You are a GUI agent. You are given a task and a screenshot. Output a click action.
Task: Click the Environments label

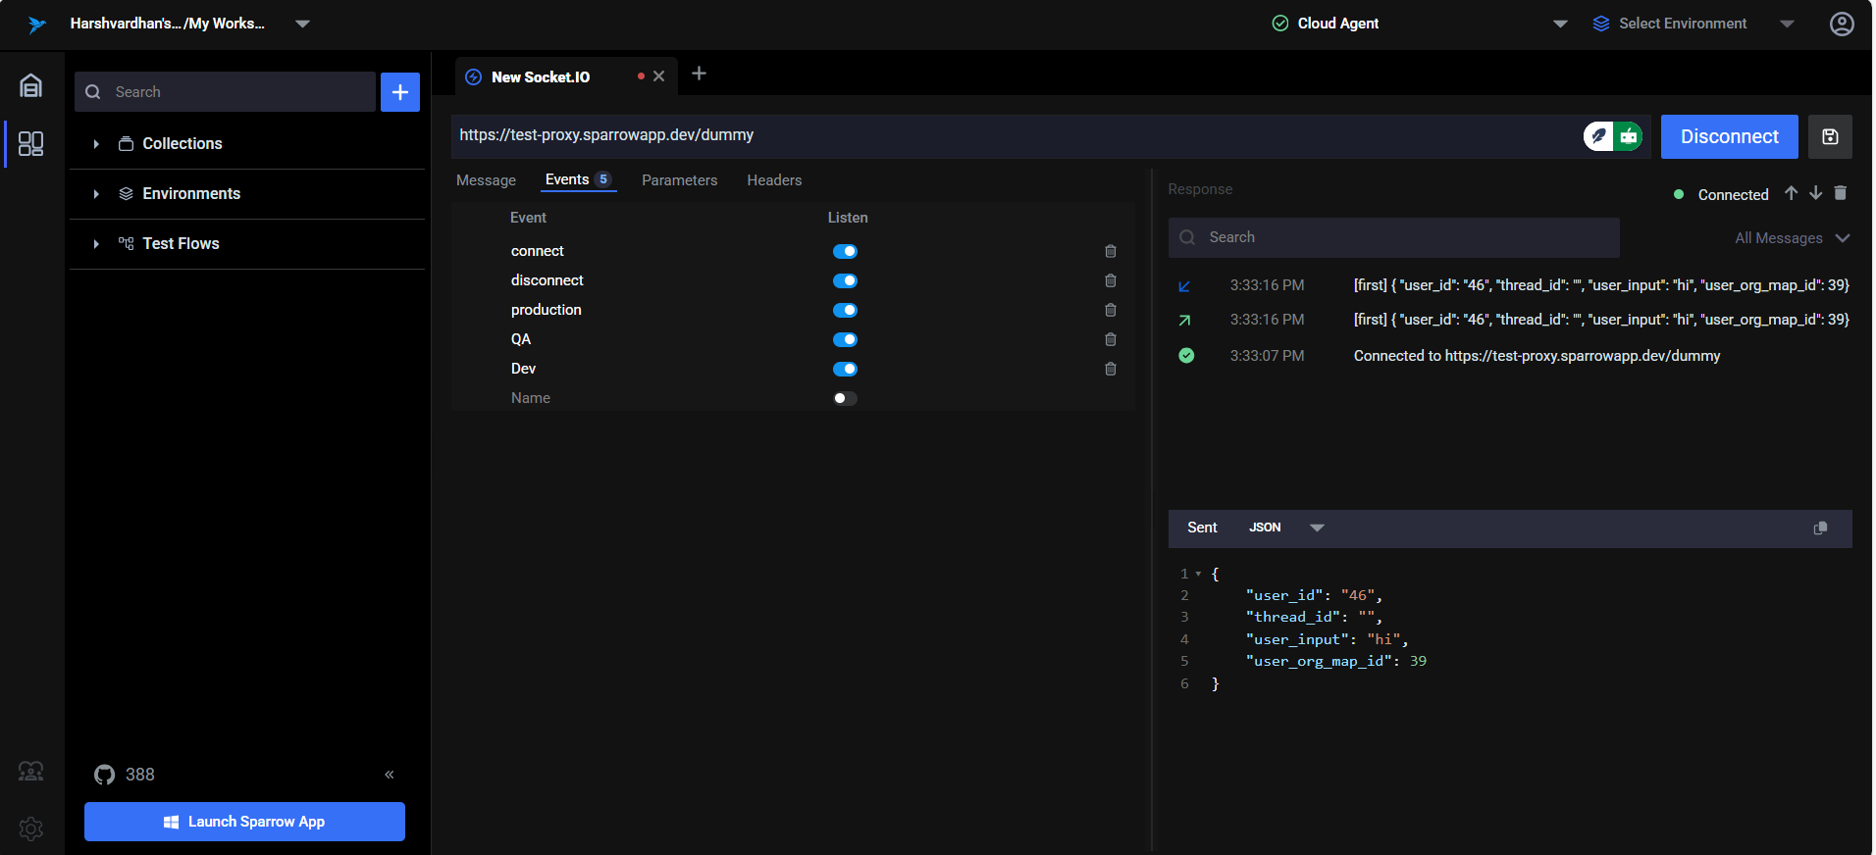[x=191, y=194]
